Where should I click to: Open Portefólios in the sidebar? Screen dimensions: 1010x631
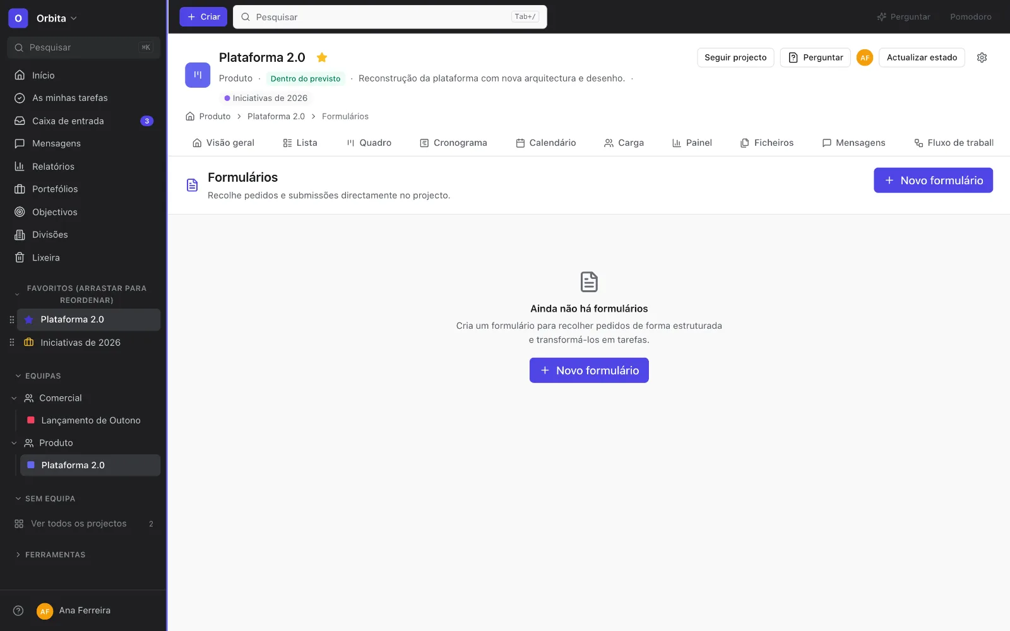pyautogui.click(x=83, y=189)
